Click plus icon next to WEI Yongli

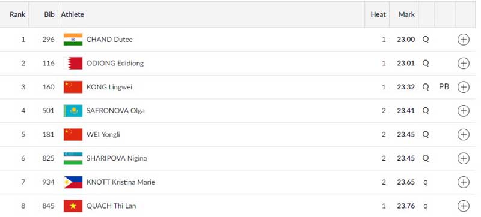tap(463, 134)
